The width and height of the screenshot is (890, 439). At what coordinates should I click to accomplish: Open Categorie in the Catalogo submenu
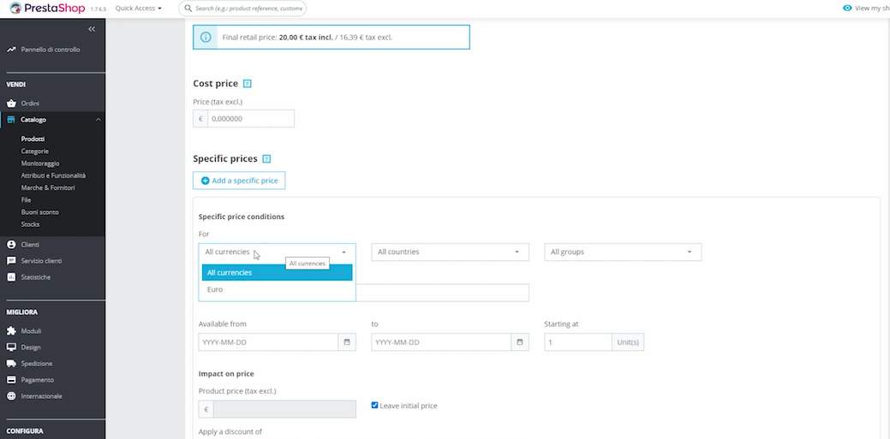[35, 151]
